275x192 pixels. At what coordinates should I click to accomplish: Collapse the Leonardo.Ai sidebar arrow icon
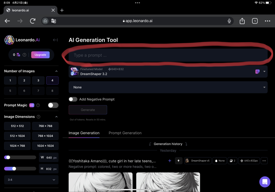[x=55, y=40]
